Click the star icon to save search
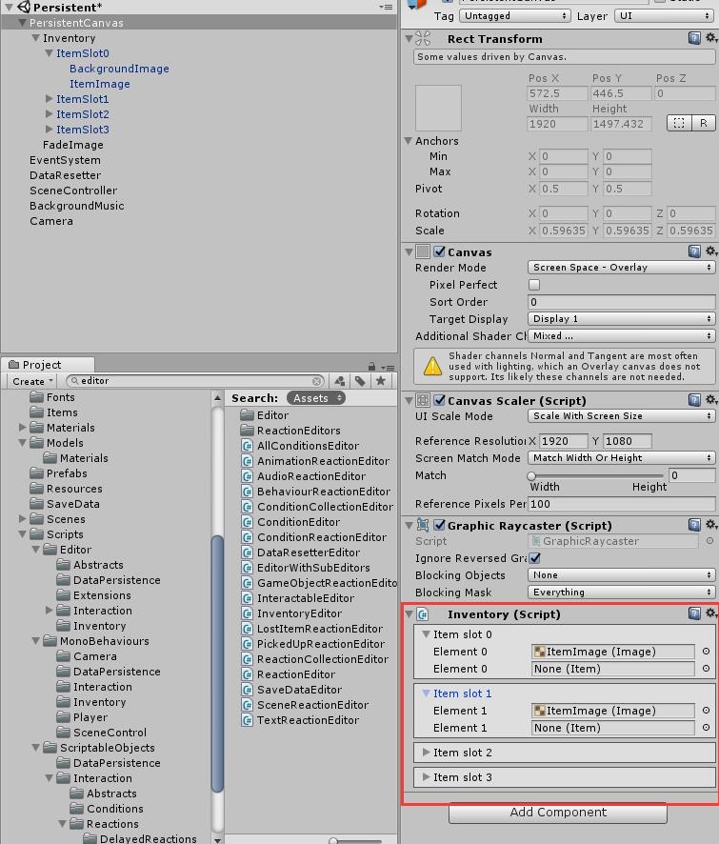Image resolution: width=719 pixels, height=844 pixels. pyautogui.click(x=380, y=381)
